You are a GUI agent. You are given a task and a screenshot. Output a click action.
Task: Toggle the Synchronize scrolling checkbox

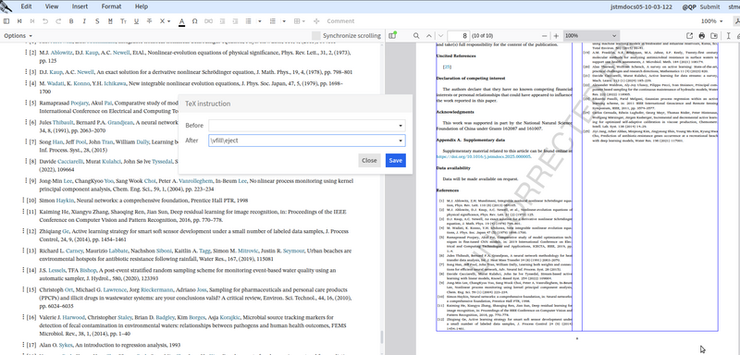315,36
